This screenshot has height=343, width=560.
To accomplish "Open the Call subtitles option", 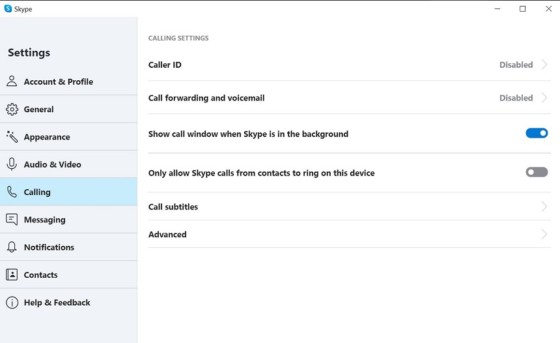I will pyautogui.click(x=349, y=206).
